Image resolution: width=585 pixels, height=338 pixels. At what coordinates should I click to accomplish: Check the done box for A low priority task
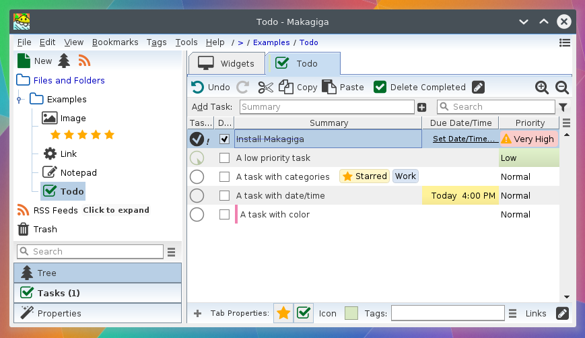pos(224,158)
